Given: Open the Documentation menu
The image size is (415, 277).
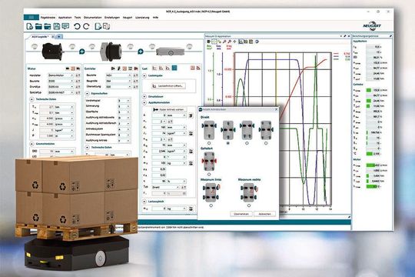Looking at the screenshot, I should tap(93, 18).
